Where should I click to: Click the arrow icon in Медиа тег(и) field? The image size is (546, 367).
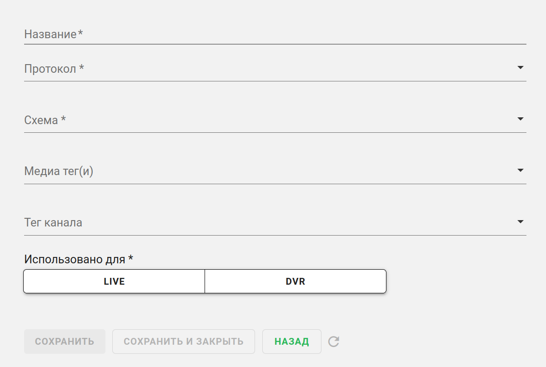[521, 171]
